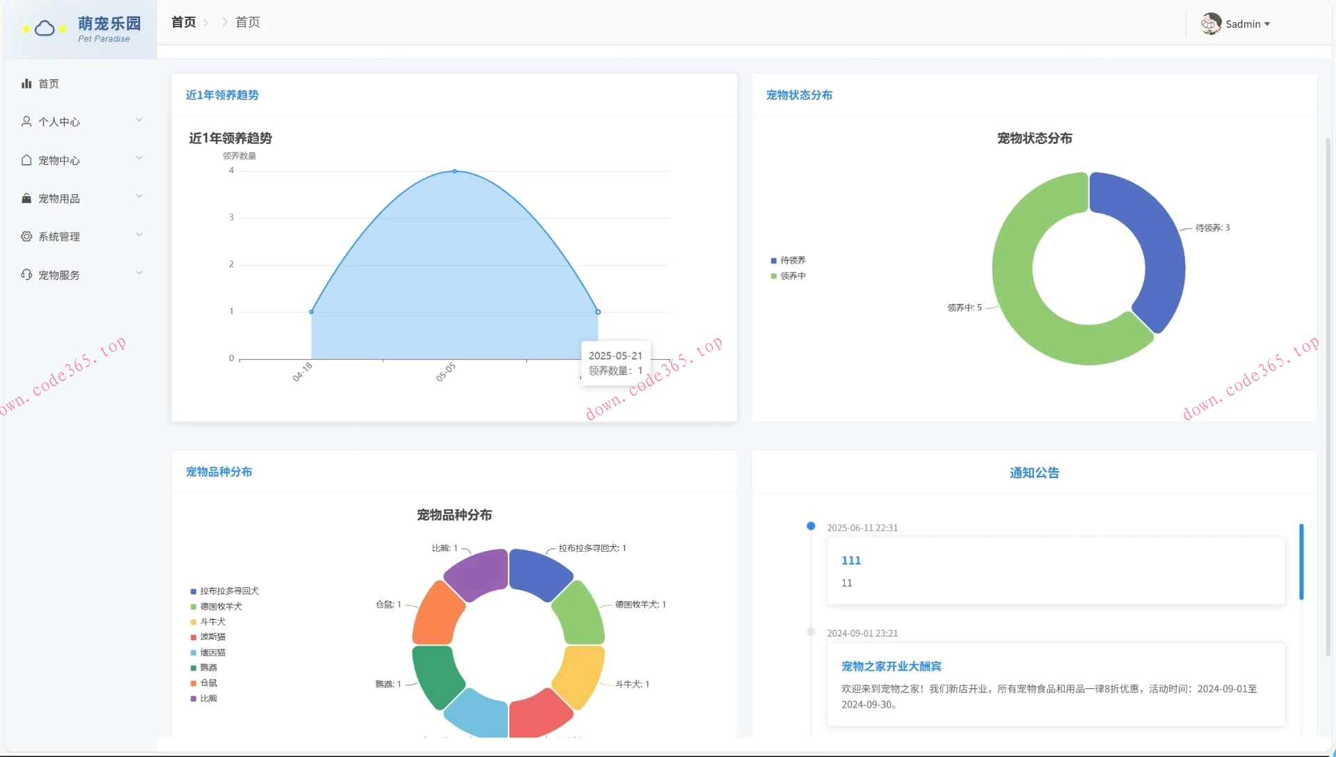1336x757 pixels.
Task: Open the 宠物之家开业大酬宾 announcement title
Action: 891,667
